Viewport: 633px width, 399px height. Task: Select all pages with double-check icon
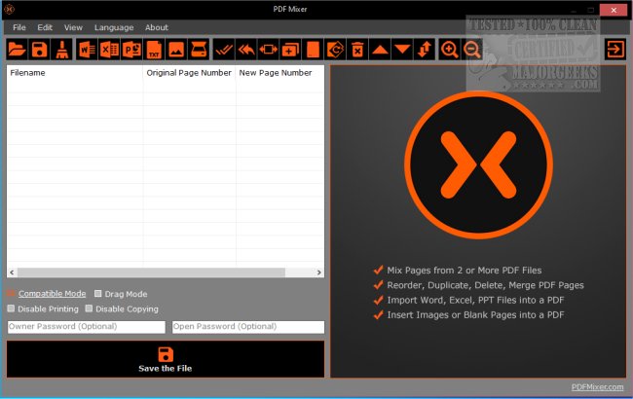pos(224,50)
